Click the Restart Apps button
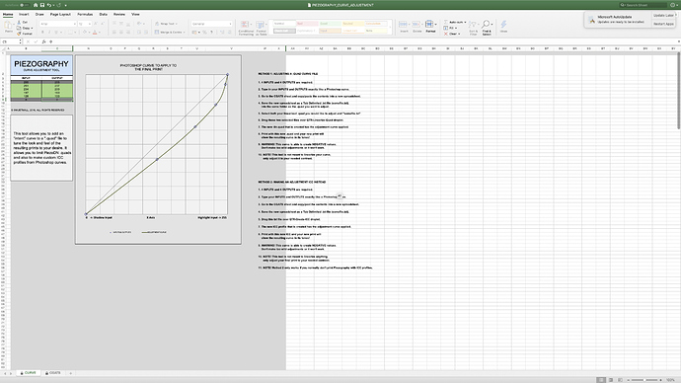 [x=663, y=24]
